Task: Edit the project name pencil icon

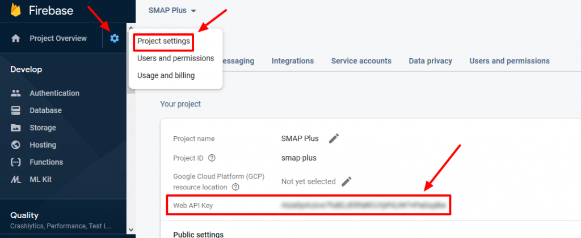Action: [334, 139]
